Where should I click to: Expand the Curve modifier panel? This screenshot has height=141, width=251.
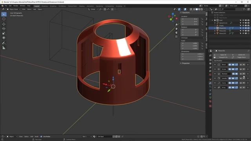tap(215, 83)
